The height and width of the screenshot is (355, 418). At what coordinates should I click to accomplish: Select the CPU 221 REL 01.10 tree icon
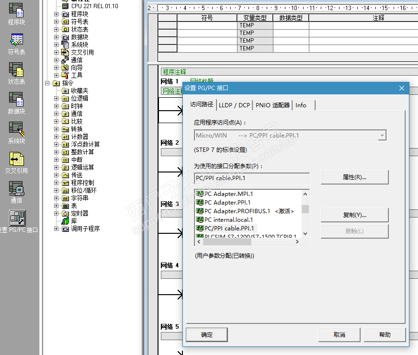[65, 6]
